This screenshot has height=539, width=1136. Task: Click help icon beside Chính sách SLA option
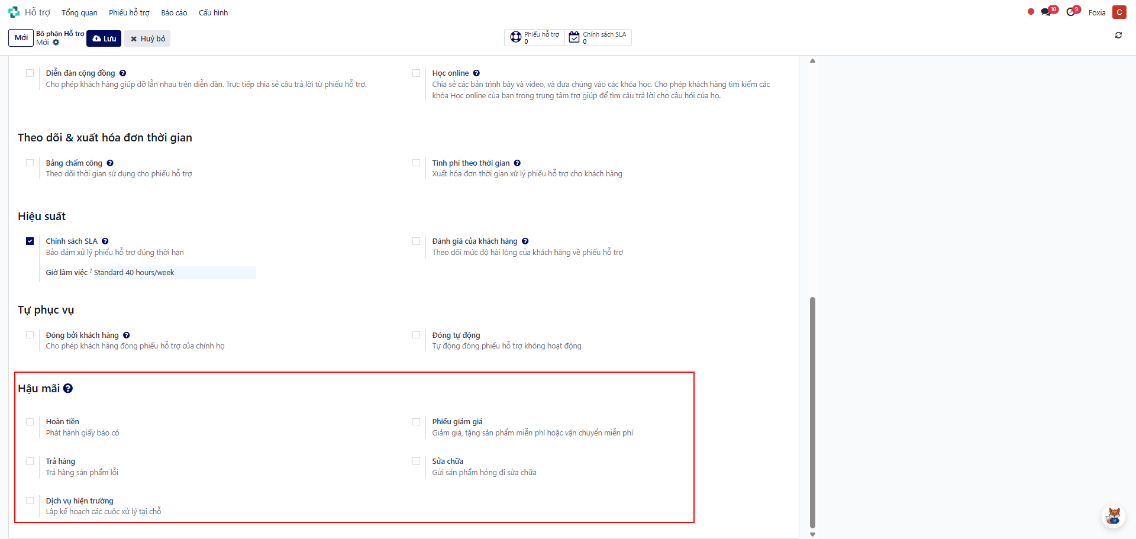pyautogui.click(x=105, y=241)
